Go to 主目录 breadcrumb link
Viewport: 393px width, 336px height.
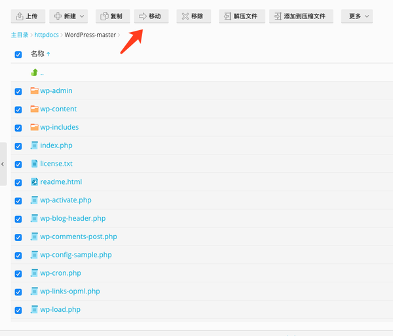[20, 35]
